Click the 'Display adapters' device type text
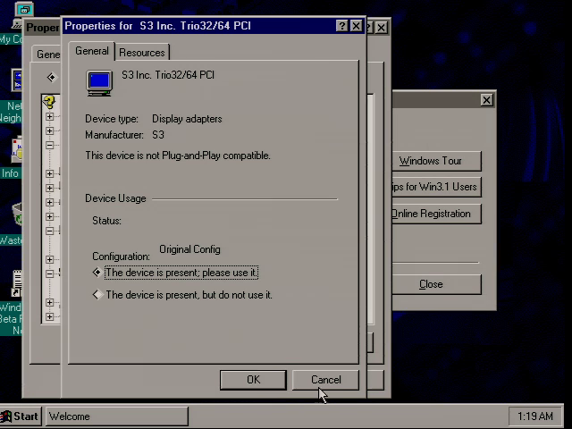 point(187,119)
